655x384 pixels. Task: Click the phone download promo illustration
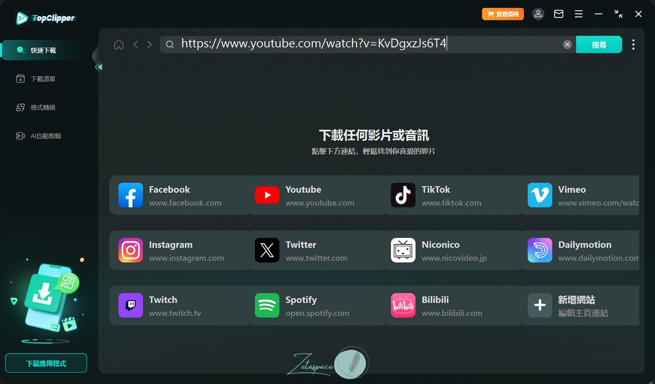47,301
